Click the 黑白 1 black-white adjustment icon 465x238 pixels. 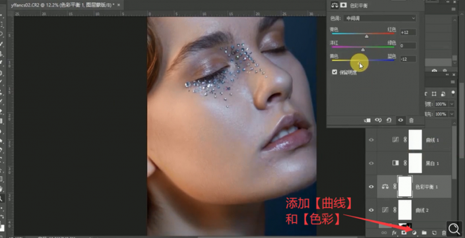click(396, 163)
